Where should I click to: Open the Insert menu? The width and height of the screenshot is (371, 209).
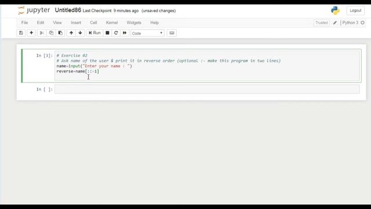pyautogui.click(x=76, y=23)
